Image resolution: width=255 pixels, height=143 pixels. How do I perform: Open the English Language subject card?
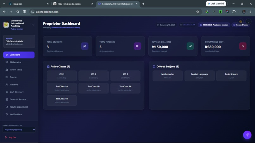click(x=200, y=76)
